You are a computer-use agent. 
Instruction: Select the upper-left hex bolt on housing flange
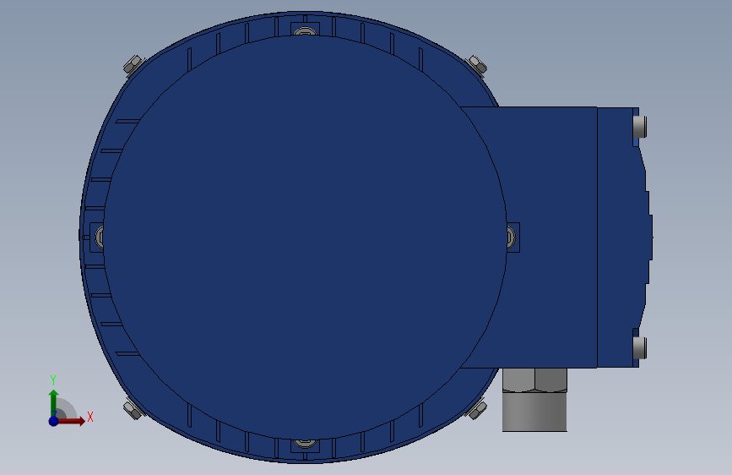click(133, 65)
